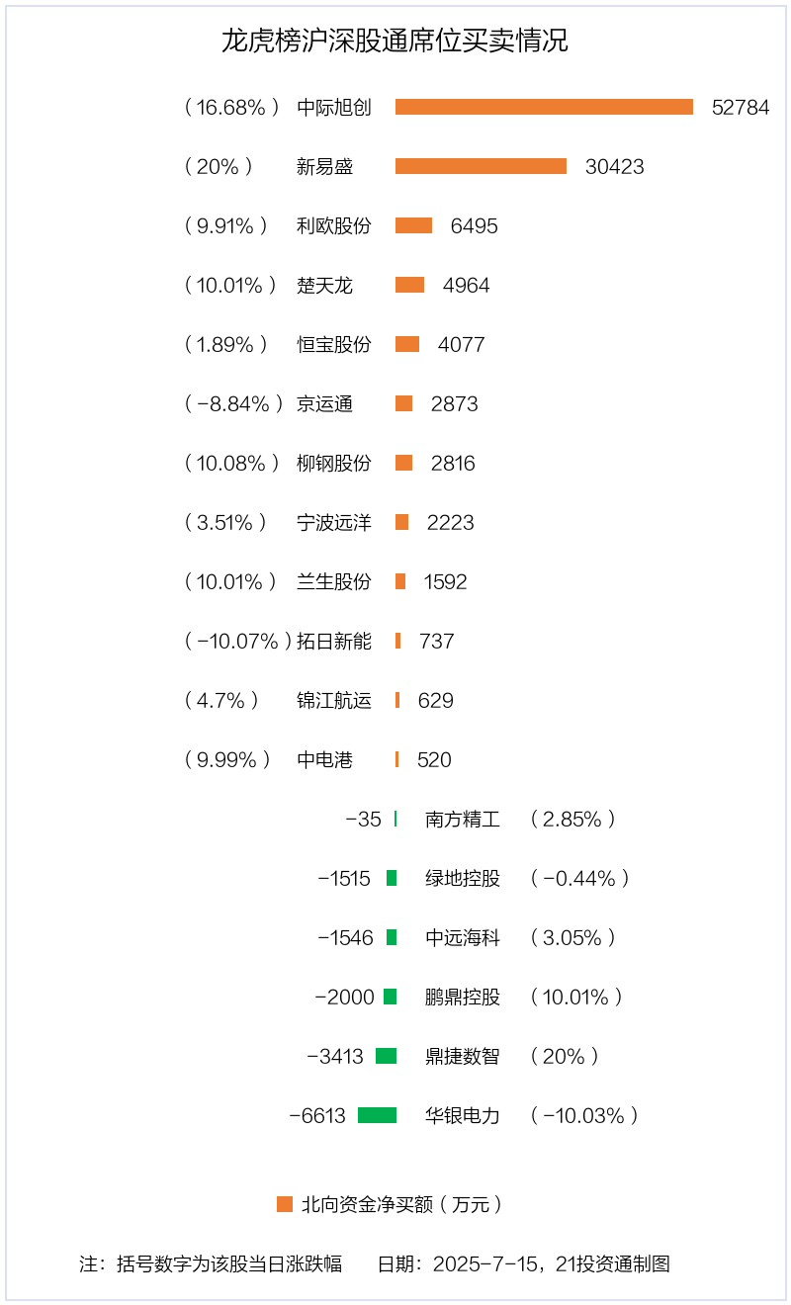Click the green bar for 鼎捷数智

point(386,1056)
